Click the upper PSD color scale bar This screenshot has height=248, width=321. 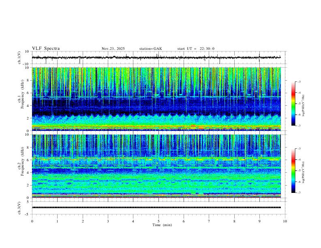(x=293, y=104)
